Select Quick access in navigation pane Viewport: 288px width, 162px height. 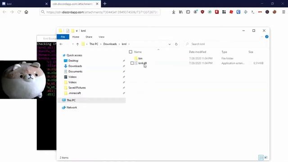[74, 55]
